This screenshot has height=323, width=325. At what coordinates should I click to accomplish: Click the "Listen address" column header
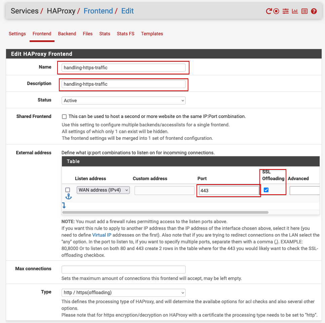click(91, 178)
